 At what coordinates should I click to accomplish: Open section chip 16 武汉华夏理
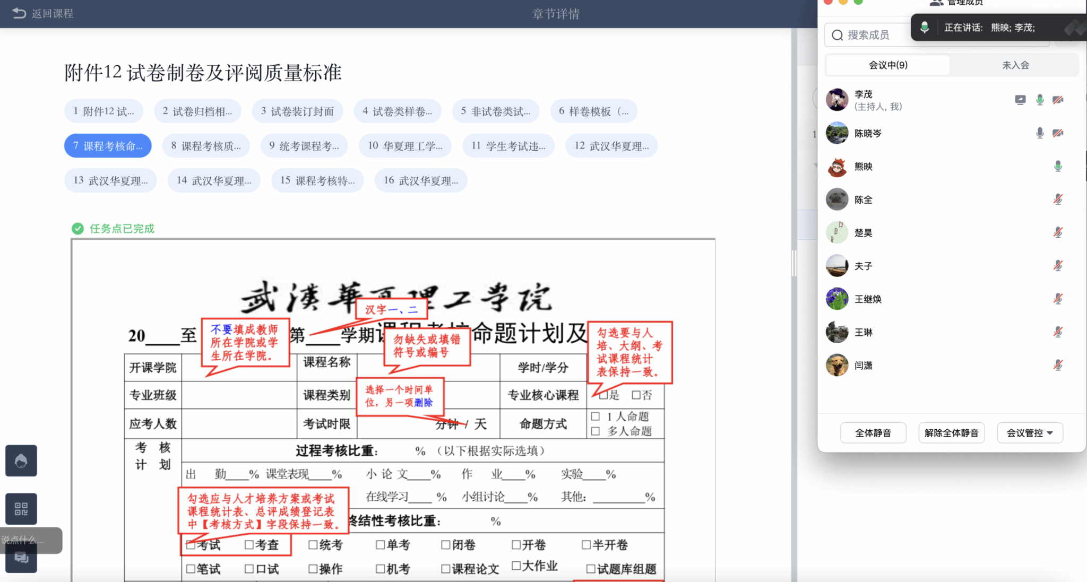pos(420,180)
